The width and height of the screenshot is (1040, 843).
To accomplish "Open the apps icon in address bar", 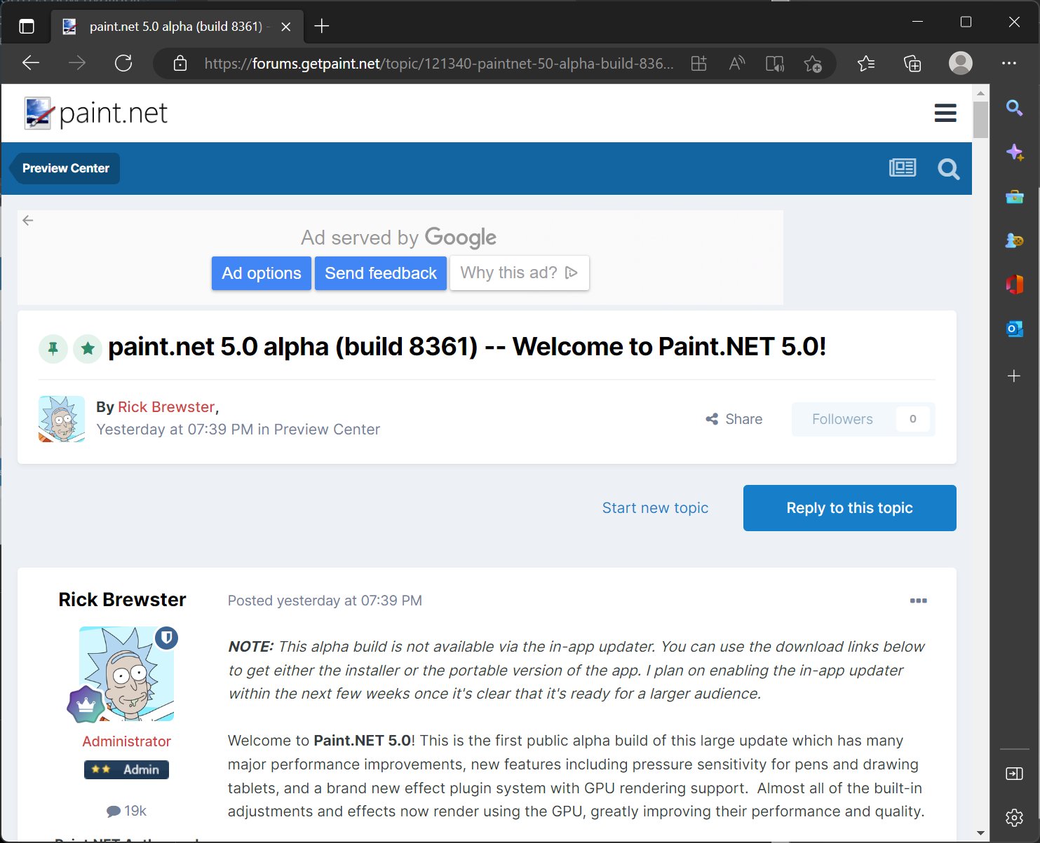I will pos(699,64).
